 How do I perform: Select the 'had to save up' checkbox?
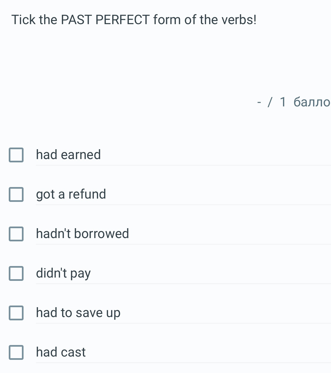16,313
